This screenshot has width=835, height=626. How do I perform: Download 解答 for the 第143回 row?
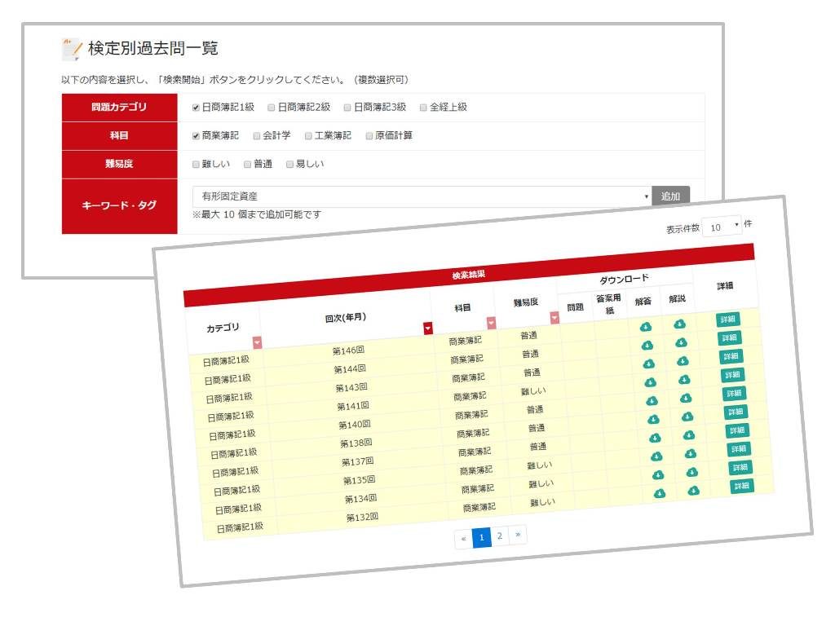click(648, 364)
